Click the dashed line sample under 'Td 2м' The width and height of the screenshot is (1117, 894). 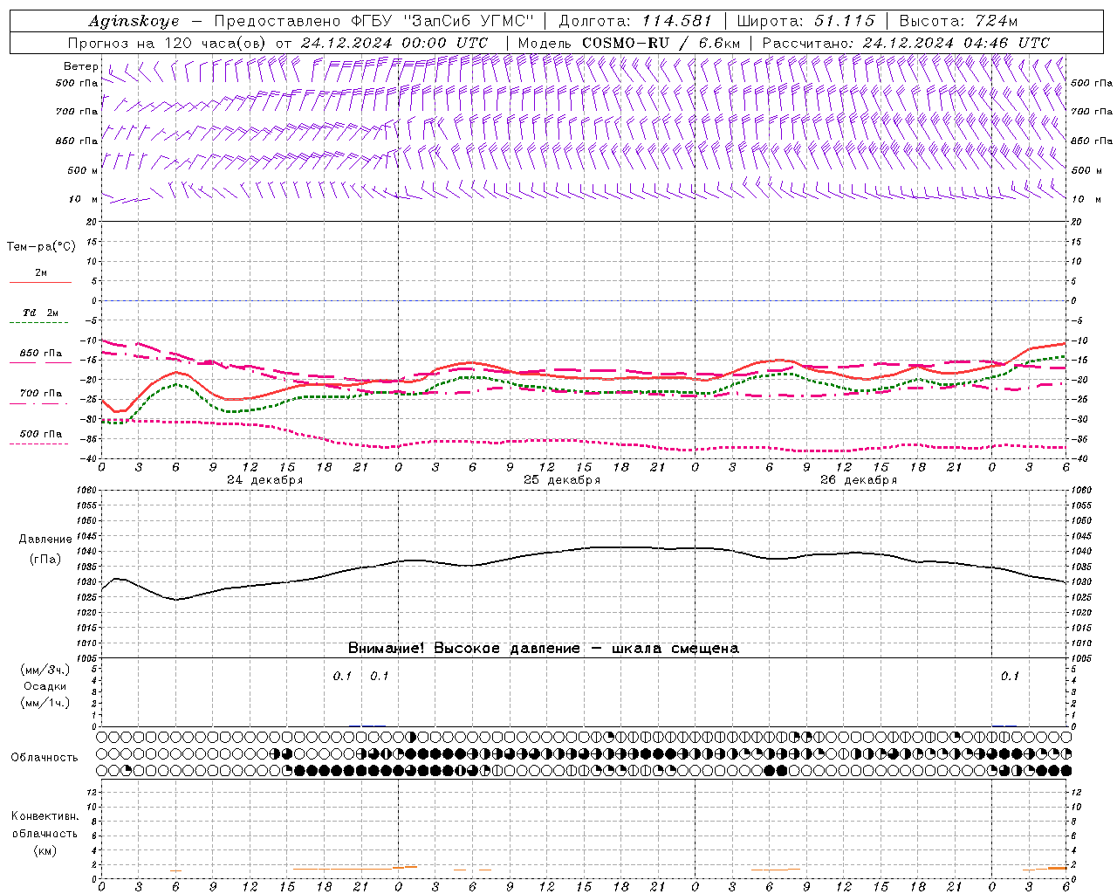point(38,323)
